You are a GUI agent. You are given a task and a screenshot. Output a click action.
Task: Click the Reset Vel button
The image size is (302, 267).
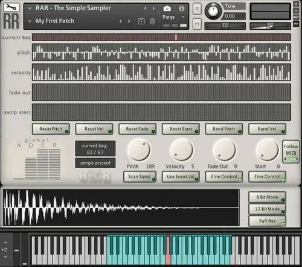click(94, 129)
